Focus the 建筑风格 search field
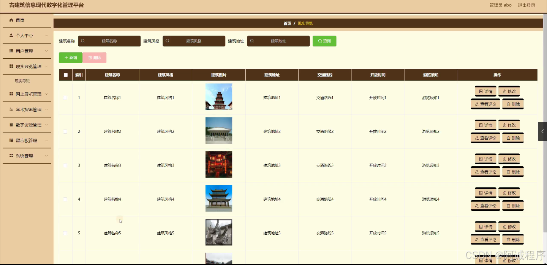The width and height of the screenshot is (547, 265). pos(194,41)
